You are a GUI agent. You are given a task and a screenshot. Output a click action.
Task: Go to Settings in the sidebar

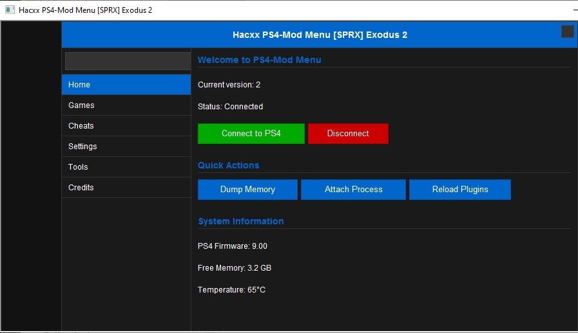[126, 147]
